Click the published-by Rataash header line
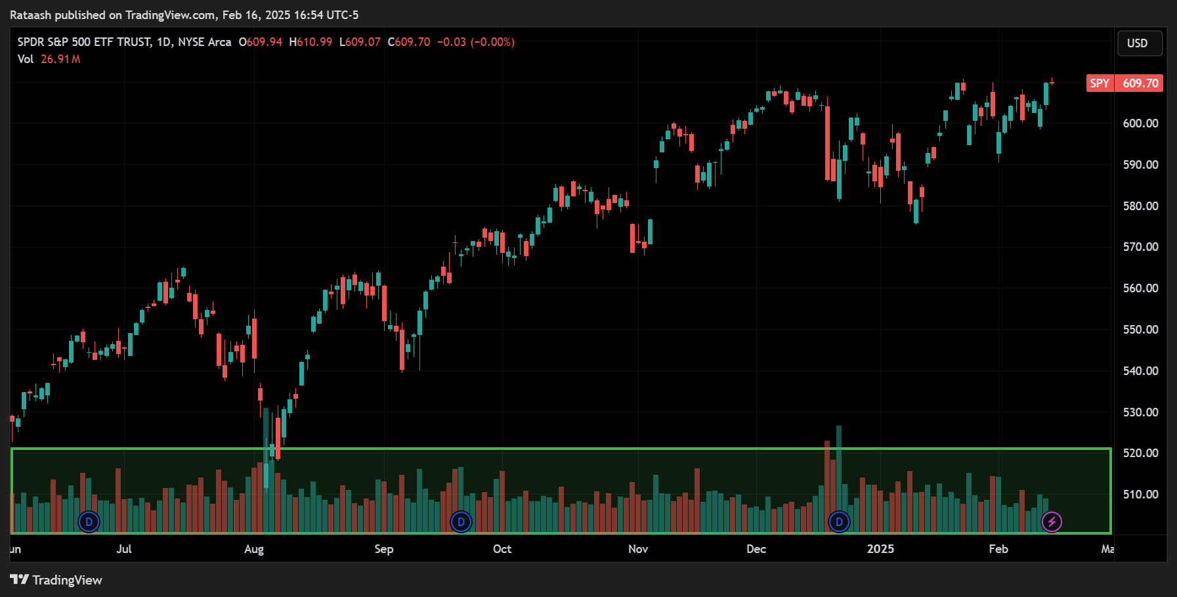Screen dimensions: 1177x597 (x=184, y=15)
